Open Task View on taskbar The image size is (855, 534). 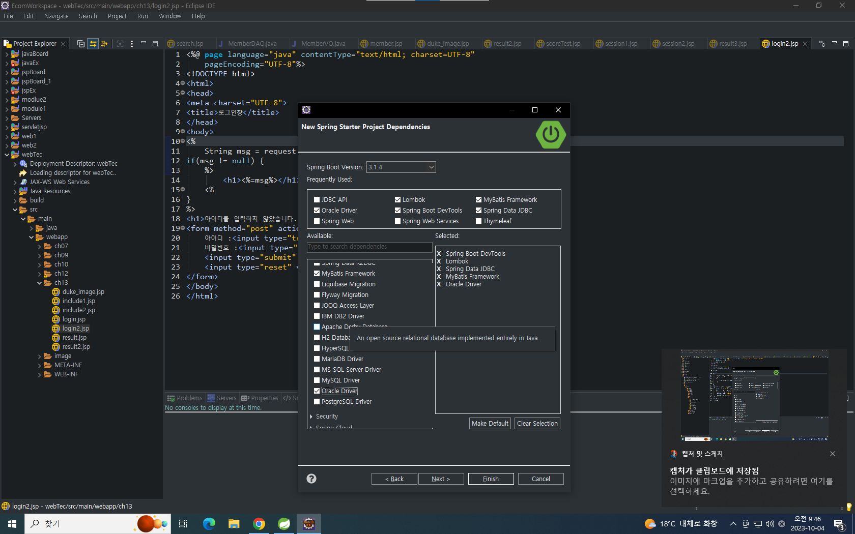(x=183, y=524)
